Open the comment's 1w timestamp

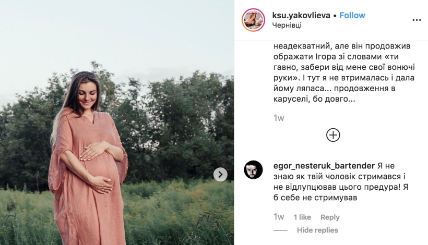pyautogui.click(x=279, y=217)
